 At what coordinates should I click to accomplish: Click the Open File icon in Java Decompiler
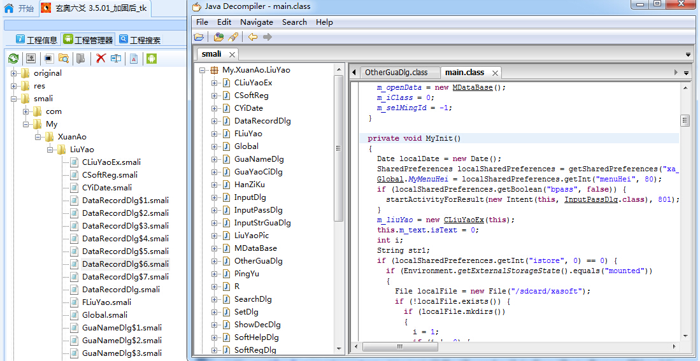coord(199,37)
